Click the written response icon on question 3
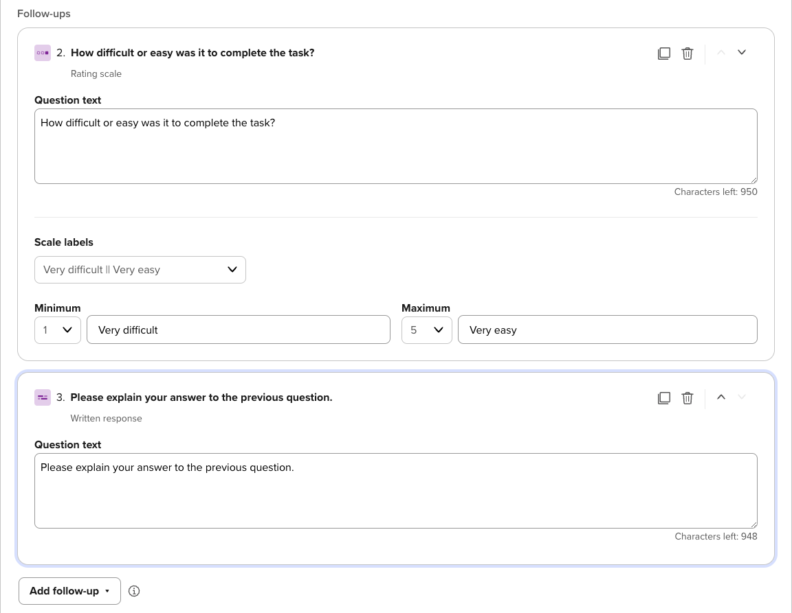The width and height of the screenshot is (792, 613). coord(43,397)
